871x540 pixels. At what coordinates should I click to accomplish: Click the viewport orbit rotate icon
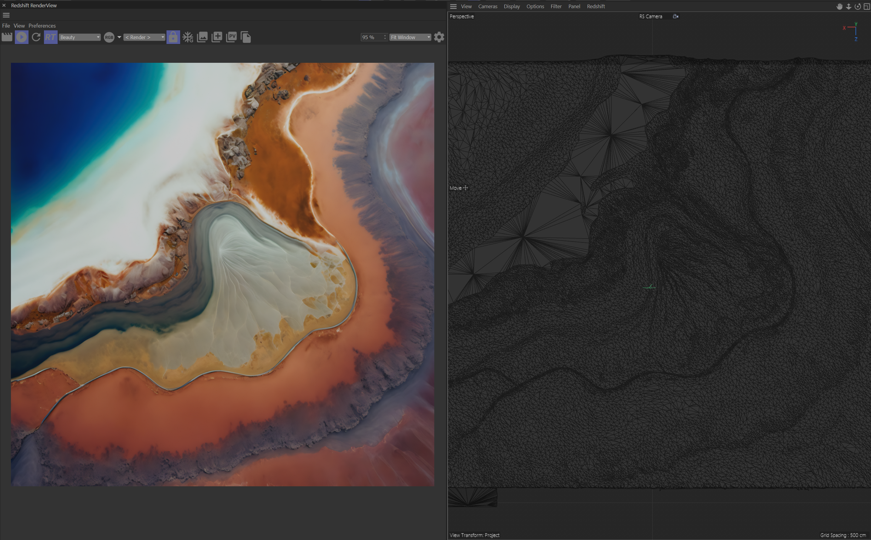[x=857, y=6]
